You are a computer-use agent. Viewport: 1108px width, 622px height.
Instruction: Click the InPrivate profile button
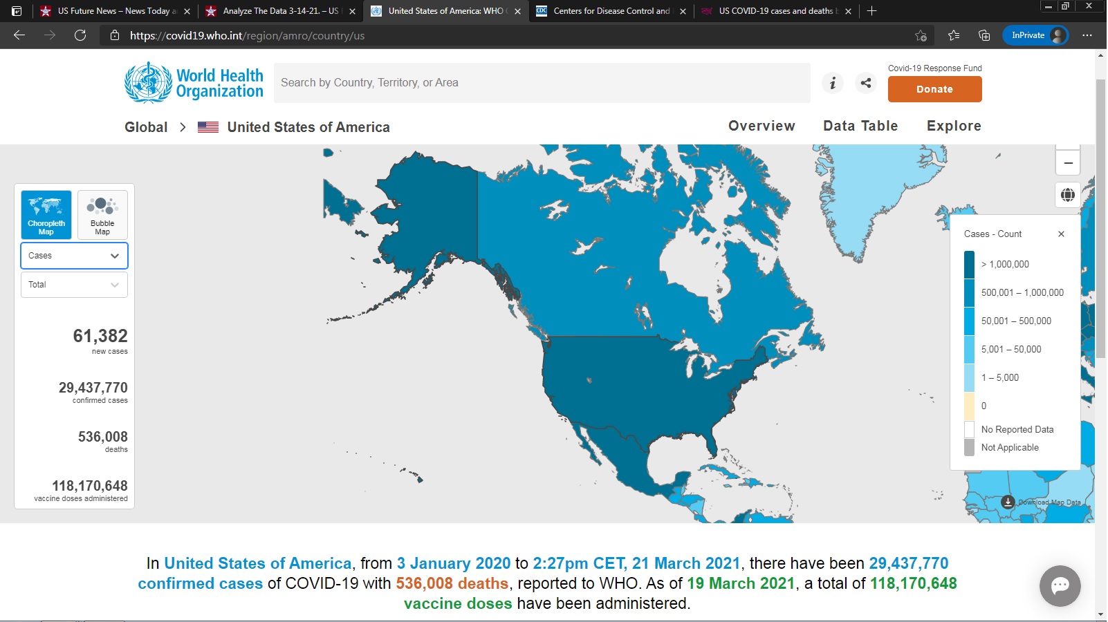point(1035,35)
